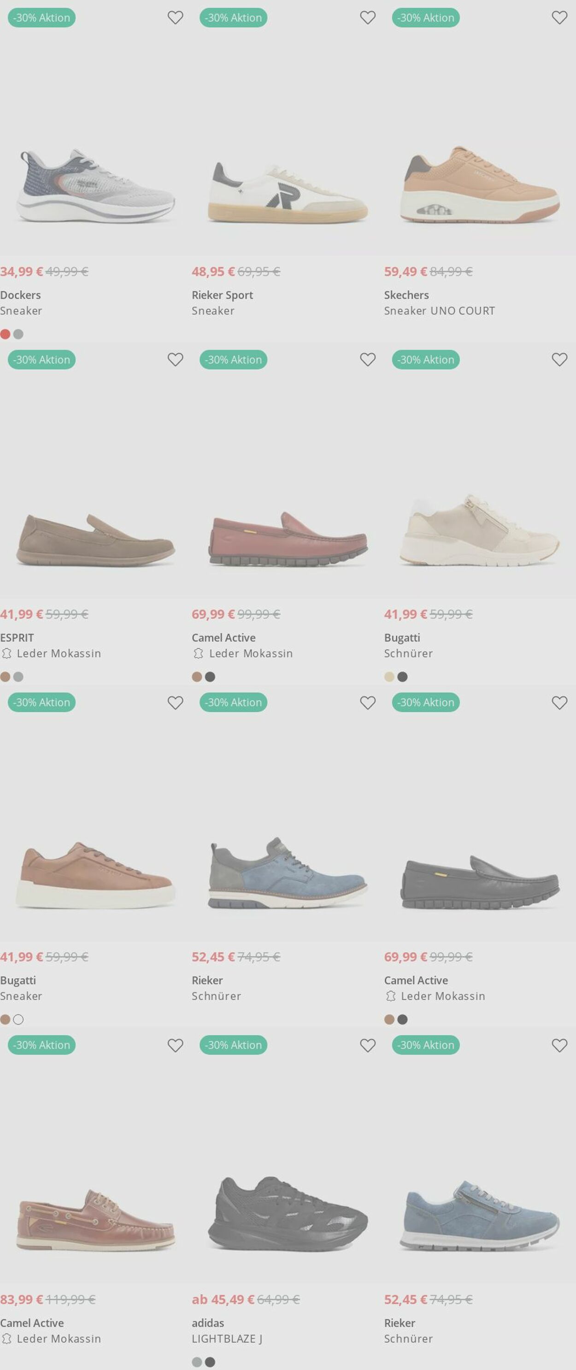The width and height of the screenshot is (576, 1370).
Task: Click the heart on the ESPRIT Leder Mokassin
Action: pyautogui.click(x=176, y=360)
